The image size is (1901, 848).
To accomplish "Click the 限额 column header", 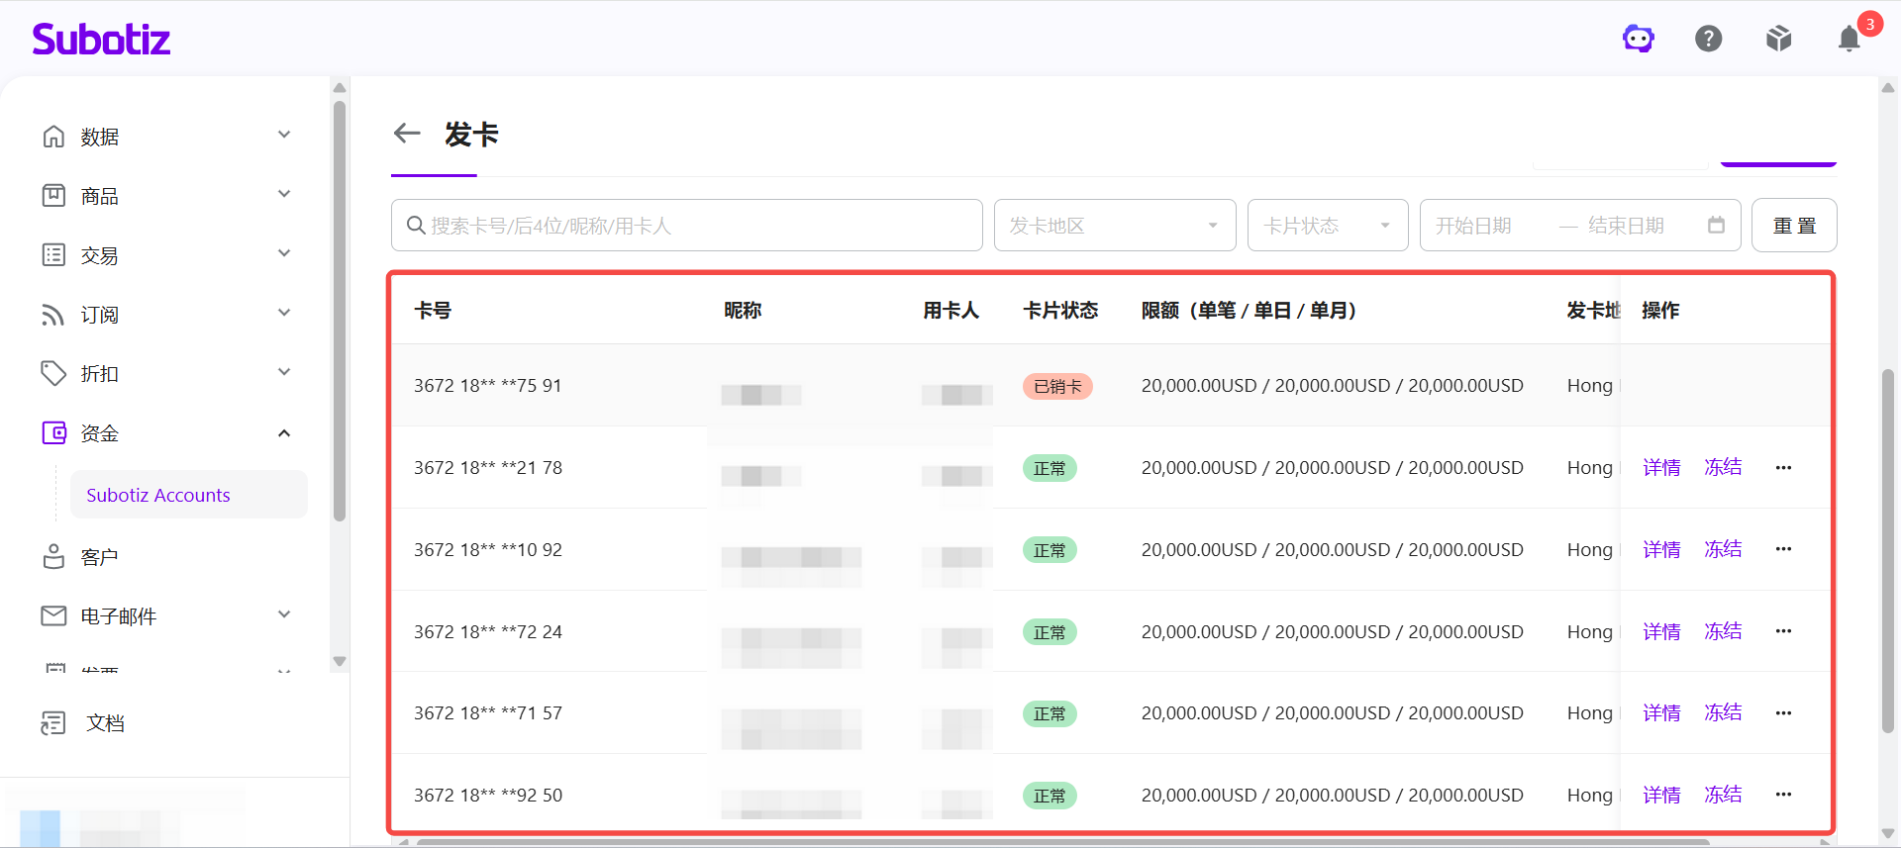I will 1249,311.
